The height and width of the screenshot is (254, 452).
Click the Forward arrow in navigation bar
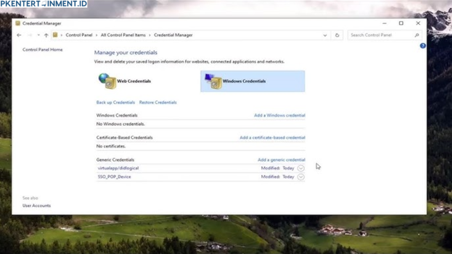(x=29, y=35)
